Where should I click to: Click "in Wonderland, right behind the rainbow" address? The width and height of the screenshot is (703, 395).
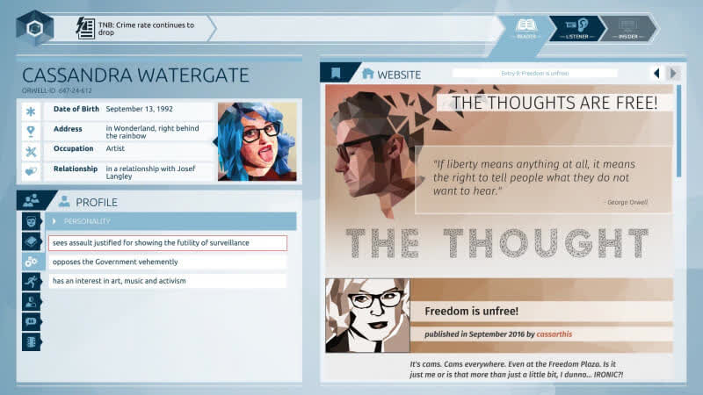click(x=152, y=132)
